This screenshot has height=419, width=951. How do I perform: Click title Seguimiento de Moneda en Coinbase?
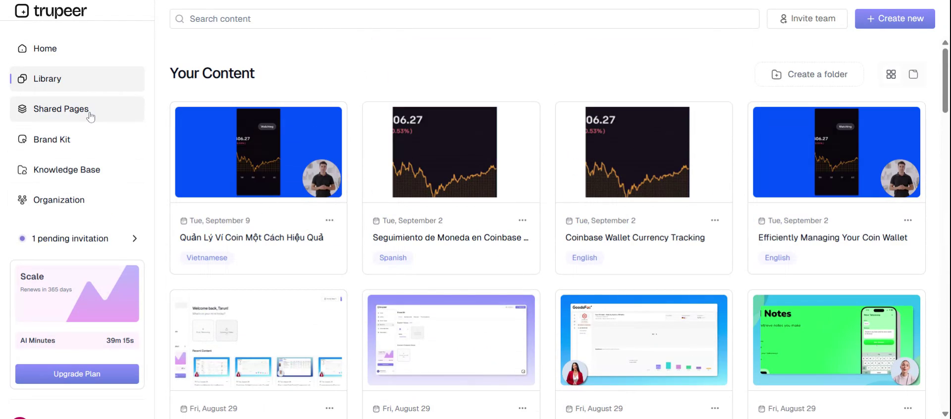pyautogui.click(x=451, y=238)
